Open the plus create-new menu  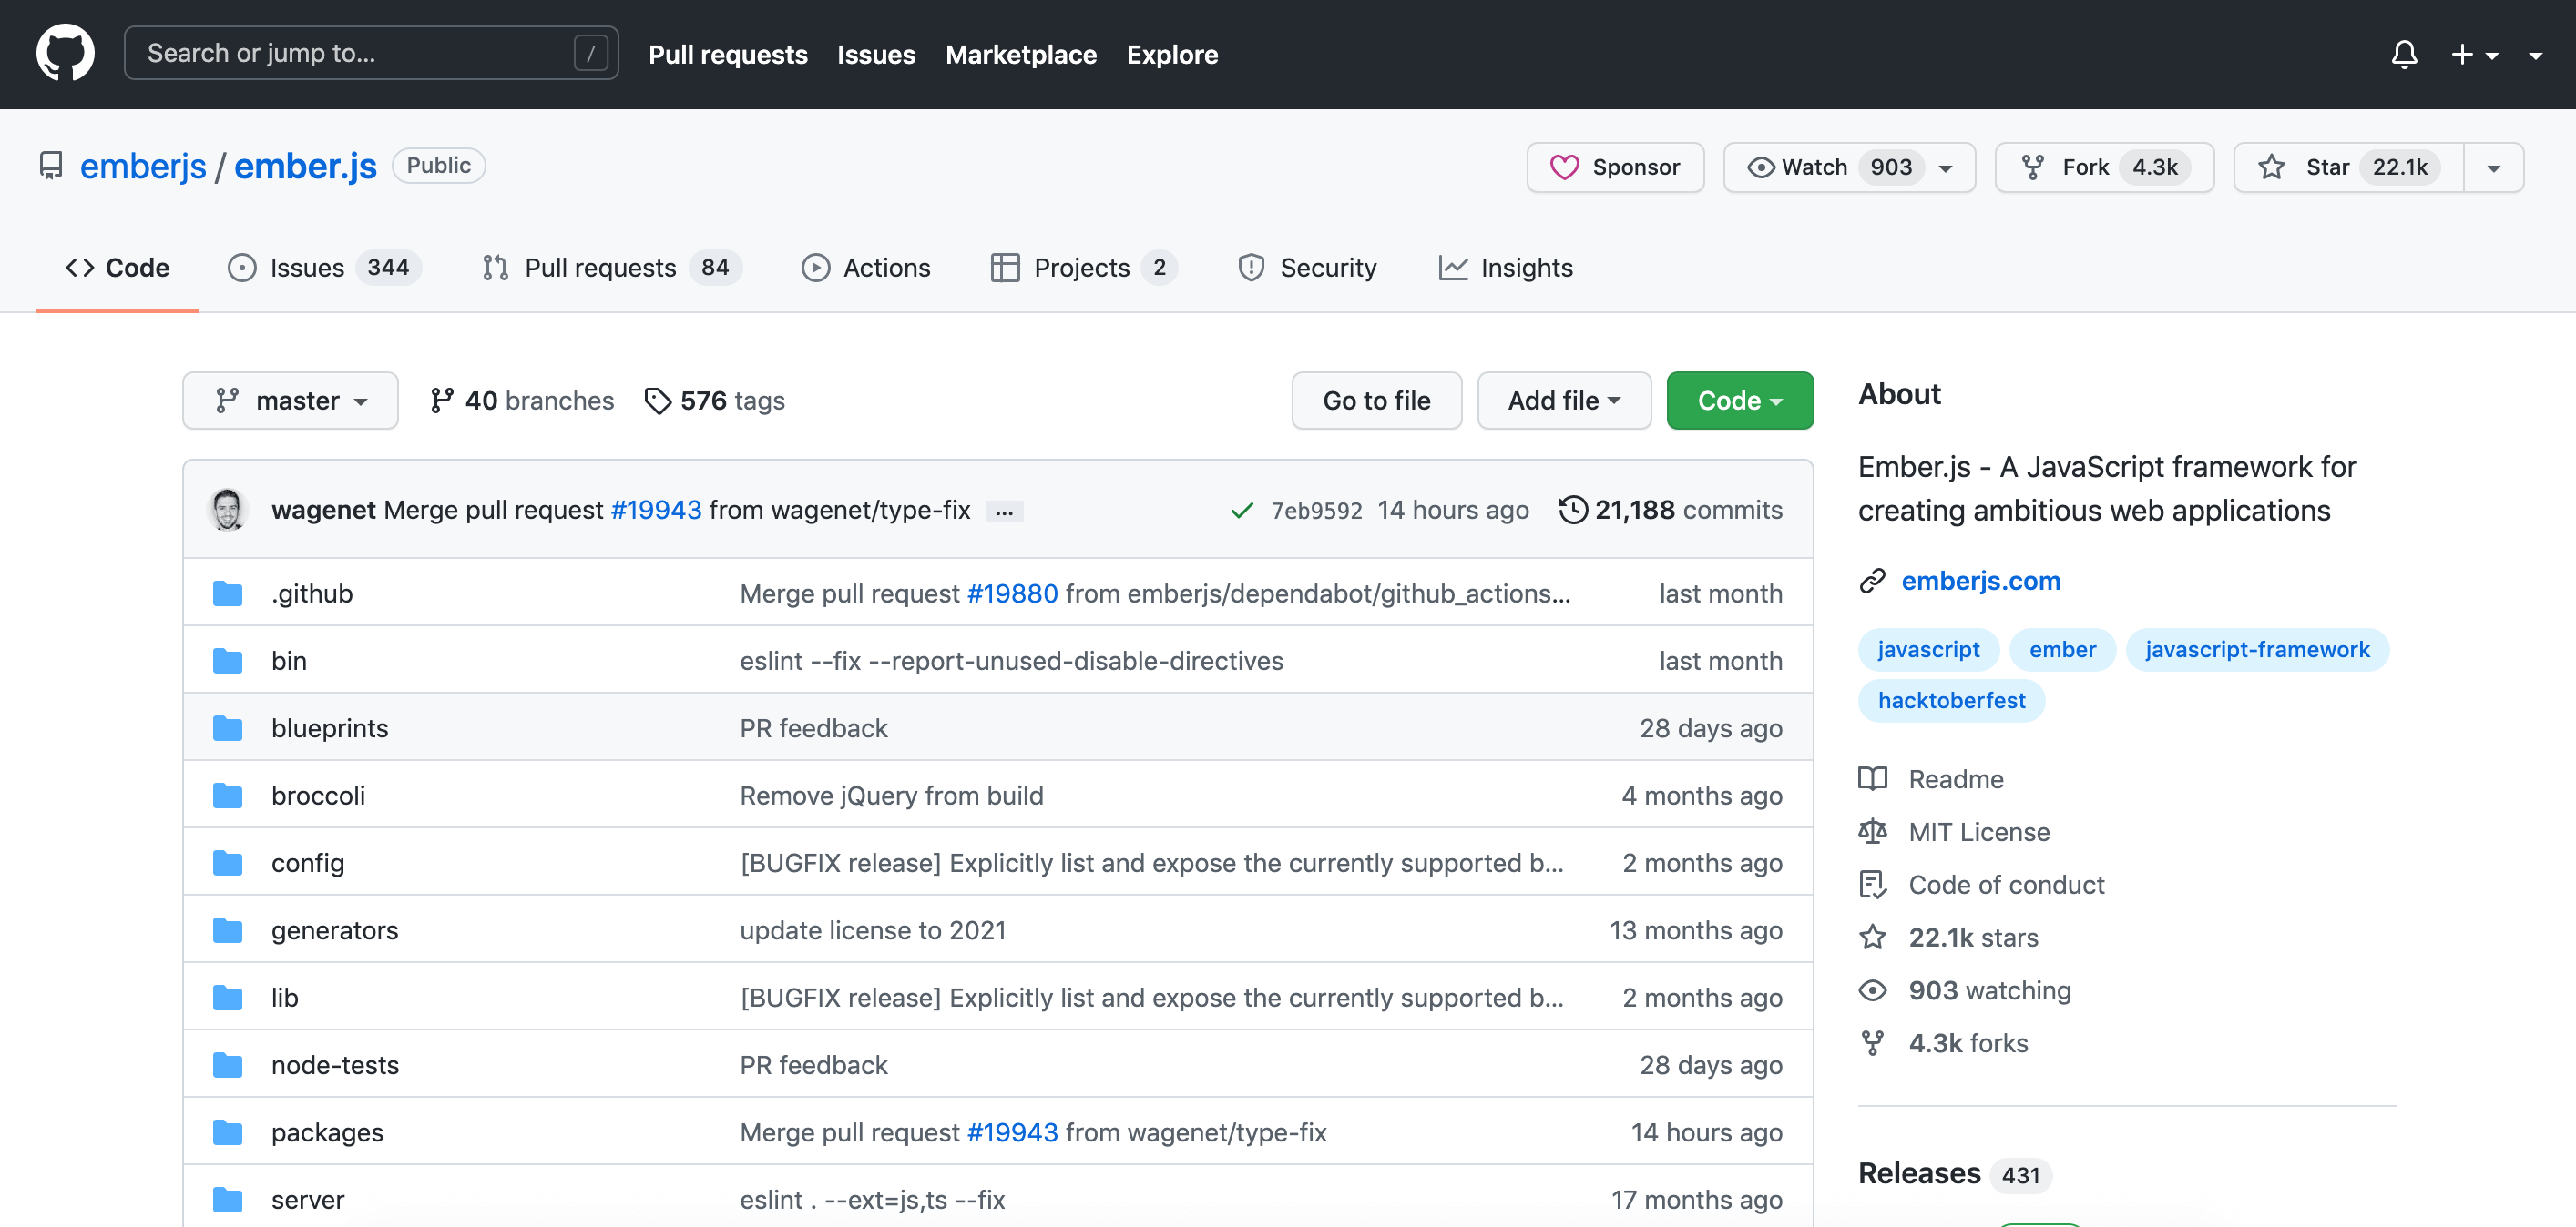tap(2474, 54)
